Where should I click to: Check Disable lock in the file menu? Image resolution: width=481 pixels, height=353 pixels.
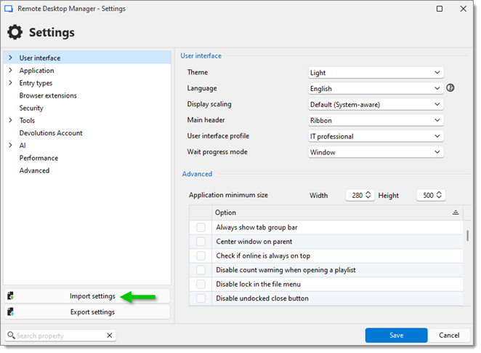(201, 285)
